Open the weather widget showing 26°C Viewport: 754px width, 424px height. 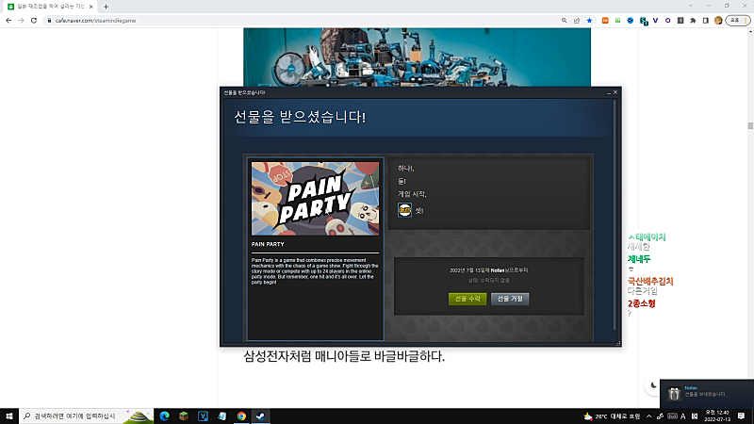(612, 416)
